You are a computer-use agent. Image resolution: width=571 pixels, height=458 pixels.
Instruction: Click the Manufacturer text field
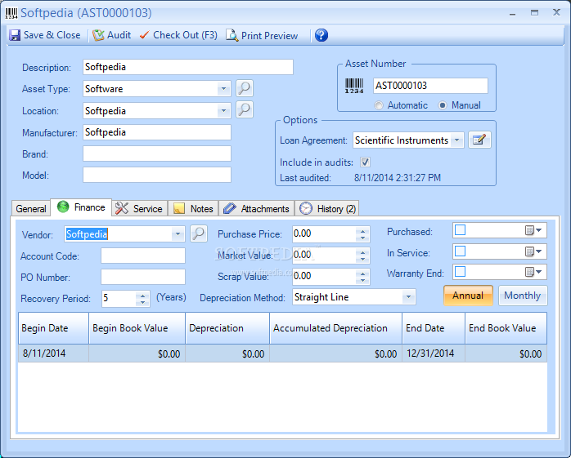tap(157, 132)
